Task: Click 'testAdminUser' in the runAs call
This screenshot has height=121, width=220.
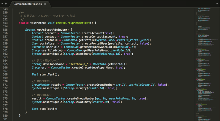Action: (57, 30)
